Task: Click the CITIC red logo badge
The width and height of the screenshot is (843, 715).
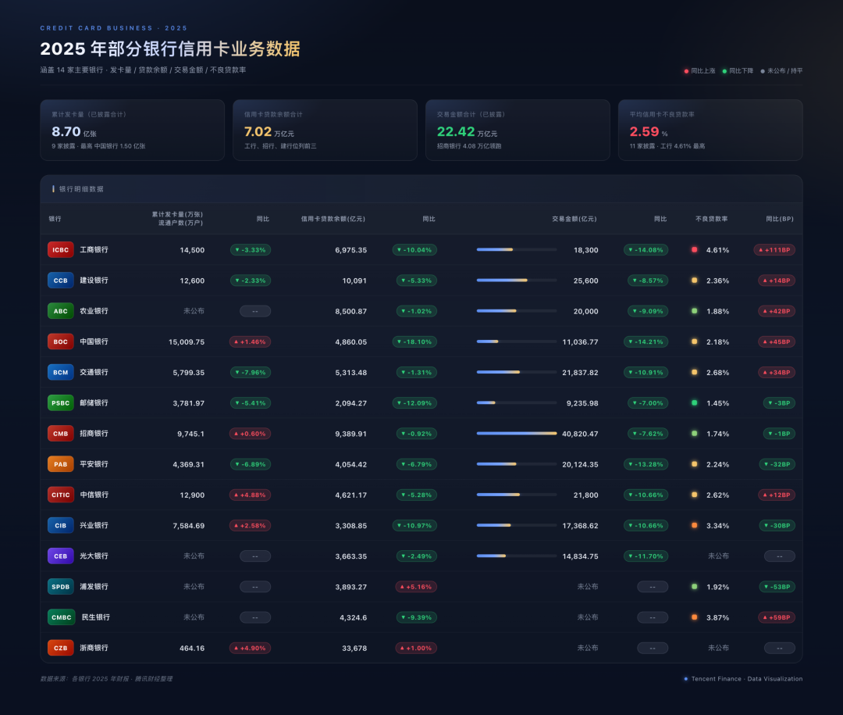Action: coord(61,495)
